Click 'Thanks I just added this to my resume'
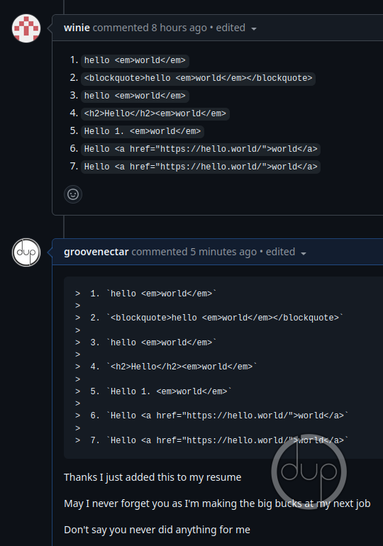This screenshot has height=546, width=383. pos(152,477)
